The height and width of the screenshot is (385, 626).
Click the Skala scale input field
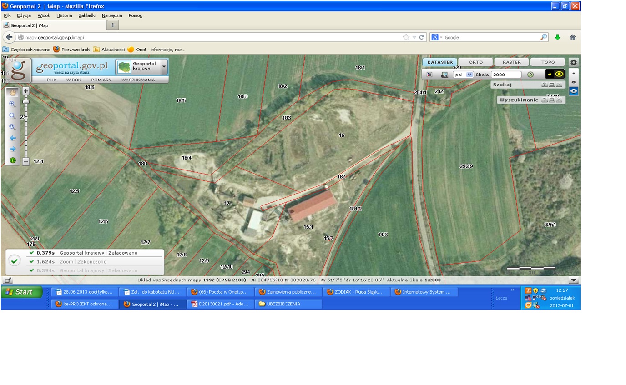(506, 75)
